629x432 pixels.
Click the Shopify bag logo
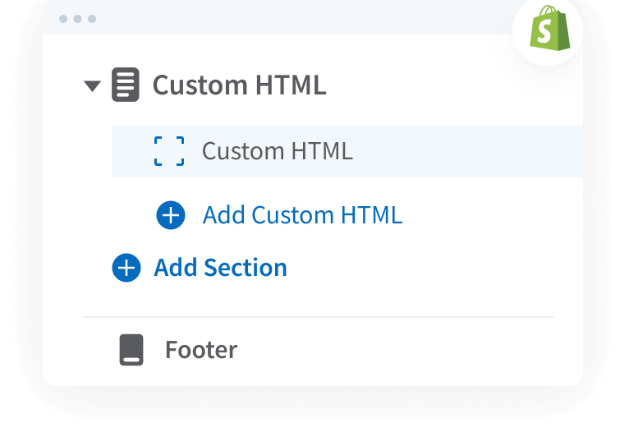pos(547,31)
